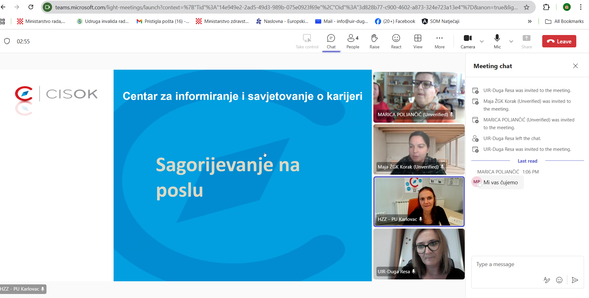Open the View layout options

click(x=418, y=42)
